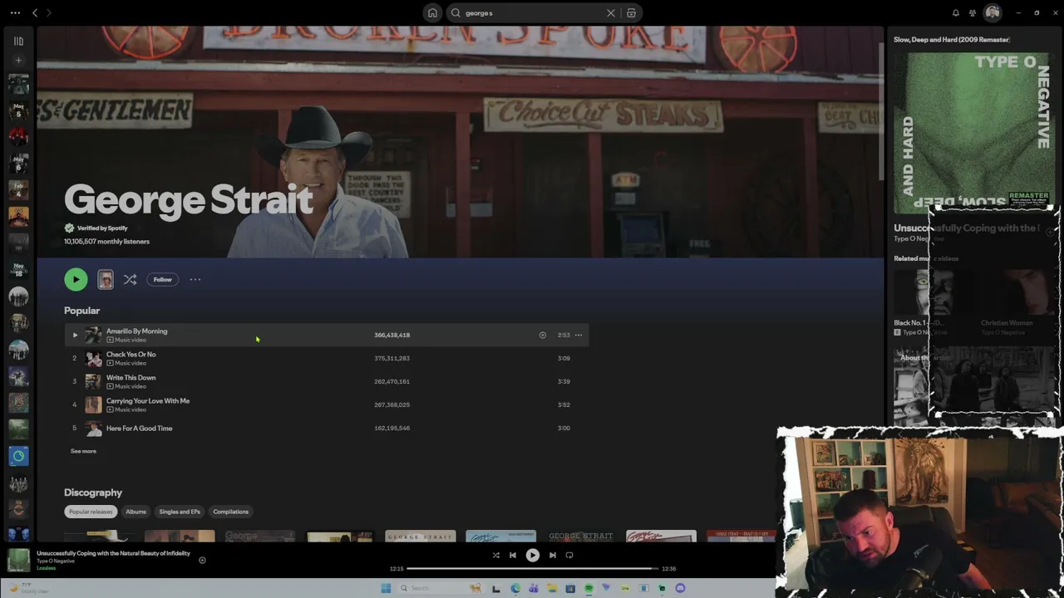
Task: Expand Your Library sidebar
Action: coord(18,41)
